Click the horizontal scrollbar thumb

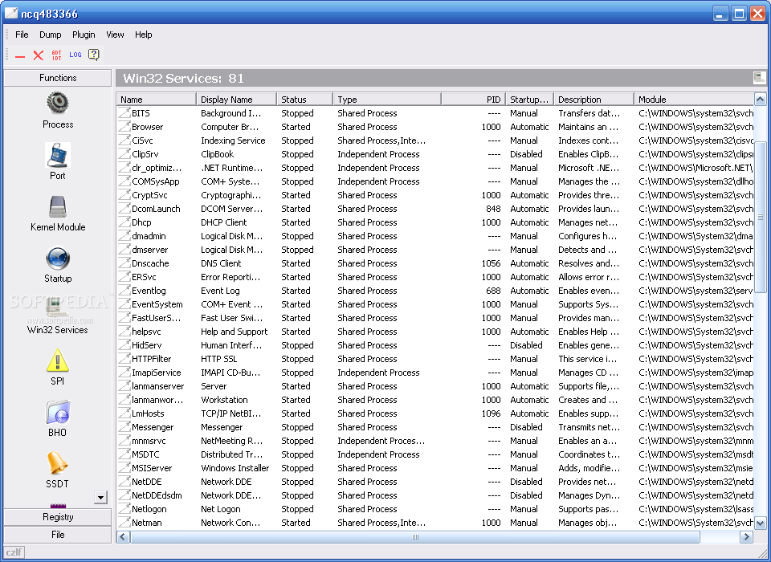click(x=415, y=537)
